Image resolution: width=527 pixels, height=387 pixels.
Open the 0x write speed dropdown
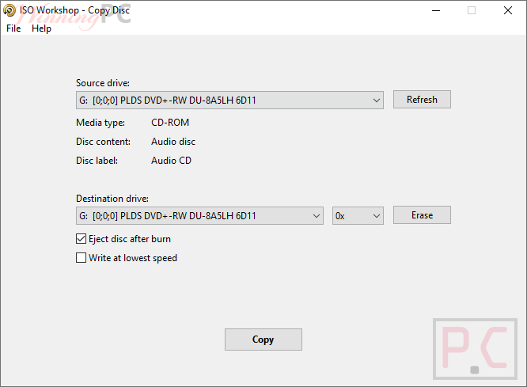pos(358,215)
